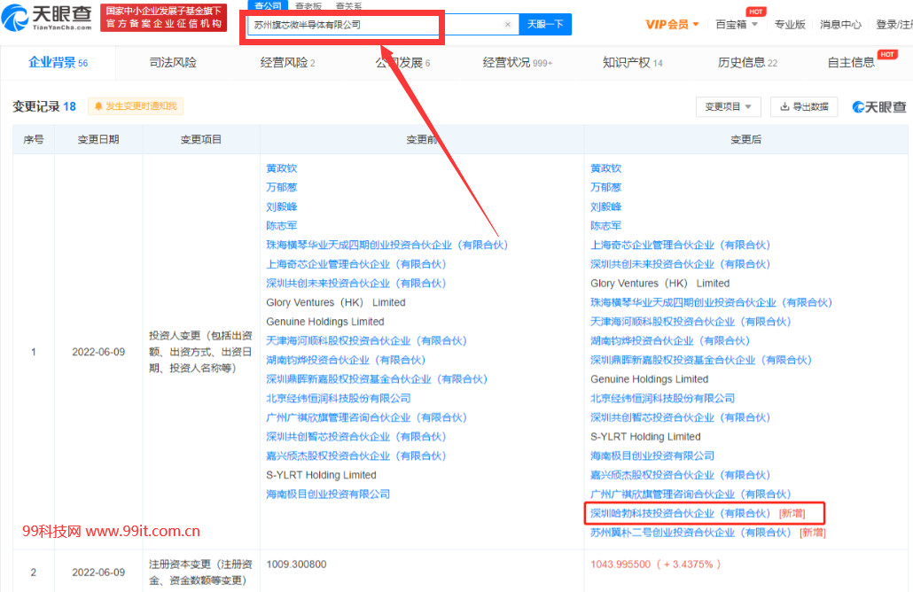Open 万郁葱 in the 变更前 column
This screenshot has height=592, width=913.
point(281,188)
